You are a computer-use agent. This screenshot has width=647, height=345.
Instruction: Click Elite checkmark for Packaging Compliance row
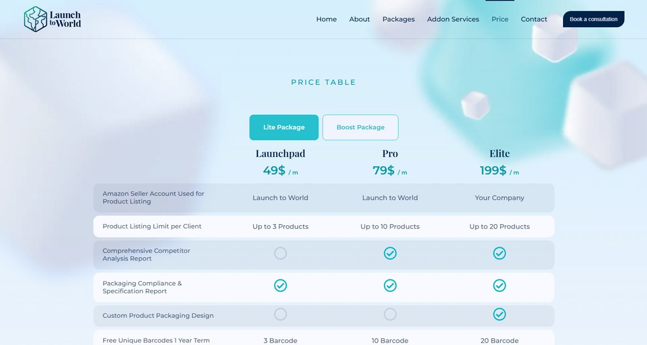(x=500, y=286)
